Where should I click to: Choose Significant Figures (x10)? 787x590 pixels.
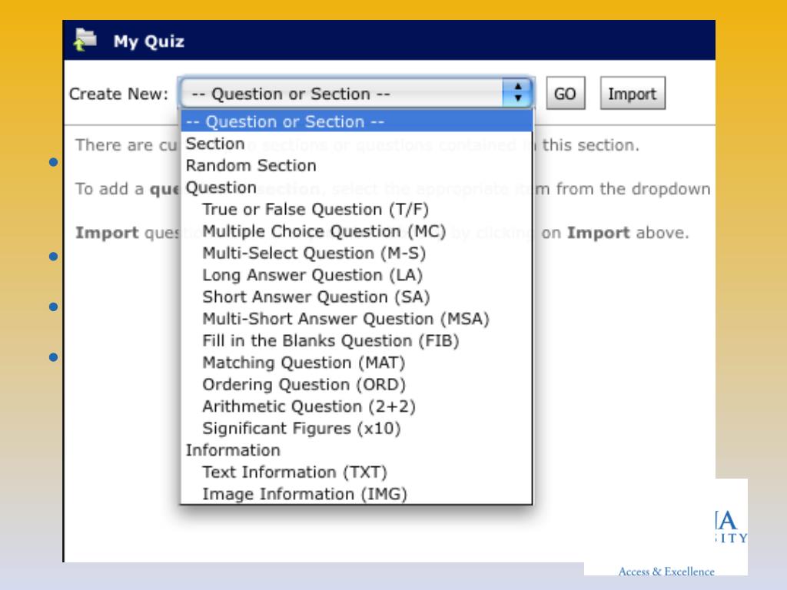pos(357,429)
